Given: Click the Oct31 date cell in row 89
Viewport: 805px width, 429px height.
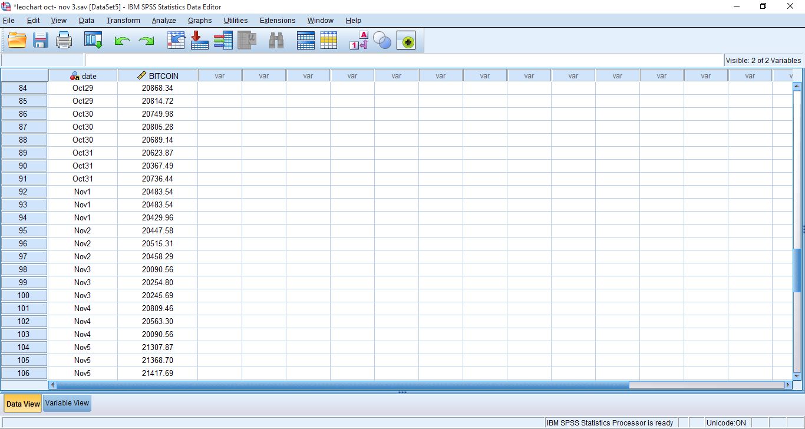Looking at the screenshot, I should pyautogui.click(x=83, y=153).
